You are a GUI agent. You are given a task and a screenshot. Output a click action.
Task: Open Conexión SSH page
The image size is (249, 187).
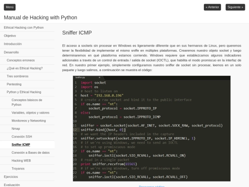(22, 137)
